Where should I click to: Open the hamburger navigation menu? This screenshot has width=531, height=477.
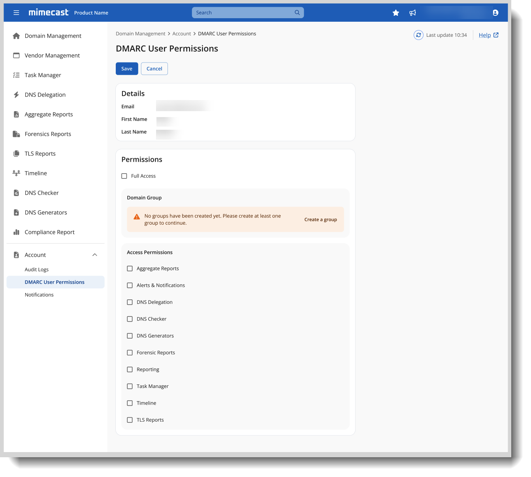(x=16, y=13)
